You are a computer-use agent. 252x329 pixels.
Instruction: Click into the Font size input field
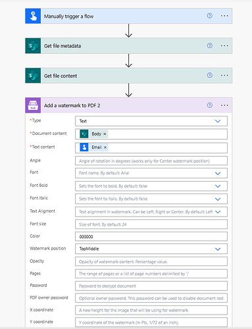pyautogui.click(x=151, y=224)
